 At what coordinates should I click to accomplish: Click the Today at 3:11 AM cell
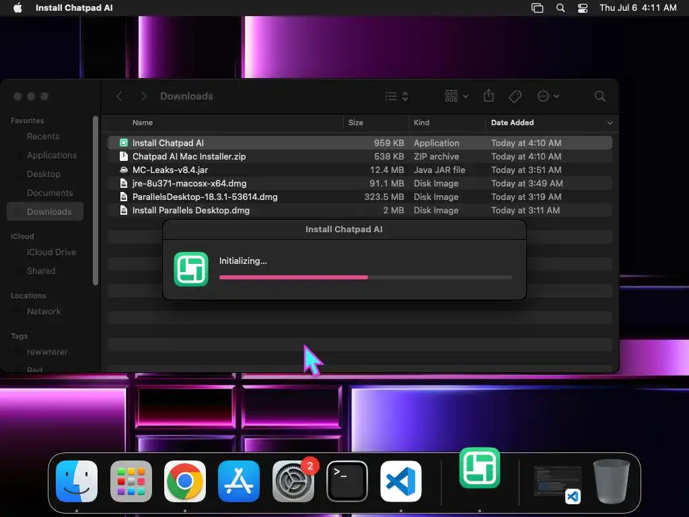pos(525,211)
